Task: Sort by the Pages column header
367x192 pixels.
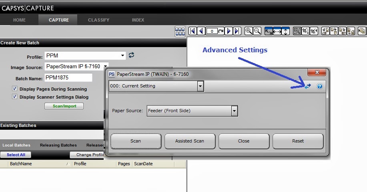Action: [124, 164]
